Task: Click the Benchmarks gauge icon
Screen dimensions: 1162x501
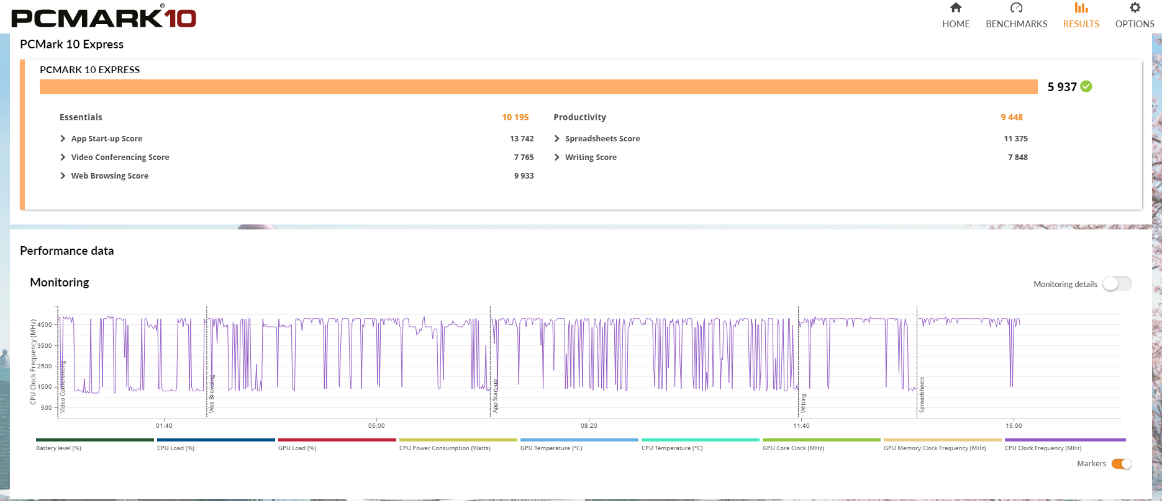Action: pos(1016,7)
